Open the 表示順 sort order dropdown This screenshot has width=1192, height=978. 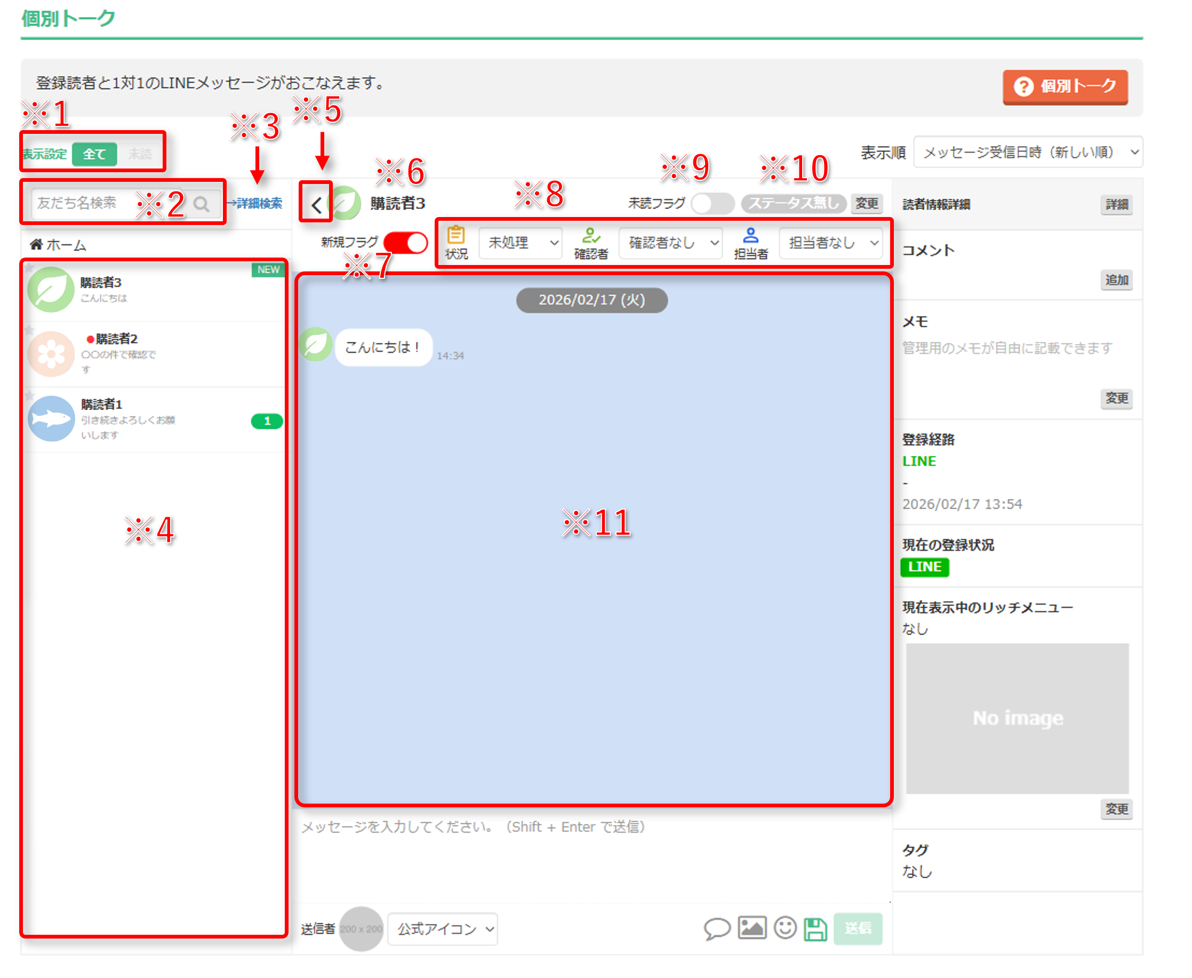pos(1028,152)
